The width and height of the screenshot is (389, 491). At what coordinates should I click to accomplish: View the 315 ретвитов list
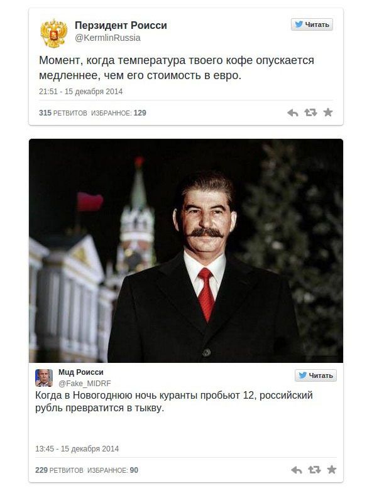(x=63, y=113)
